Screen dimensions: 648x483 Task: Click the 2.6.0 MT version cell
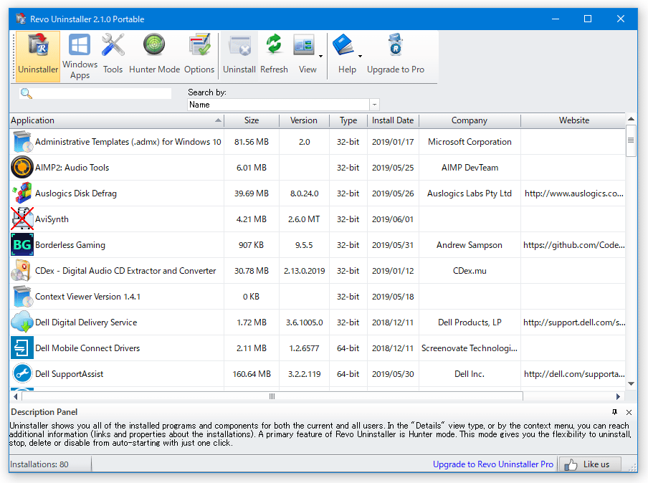point(304,219)
